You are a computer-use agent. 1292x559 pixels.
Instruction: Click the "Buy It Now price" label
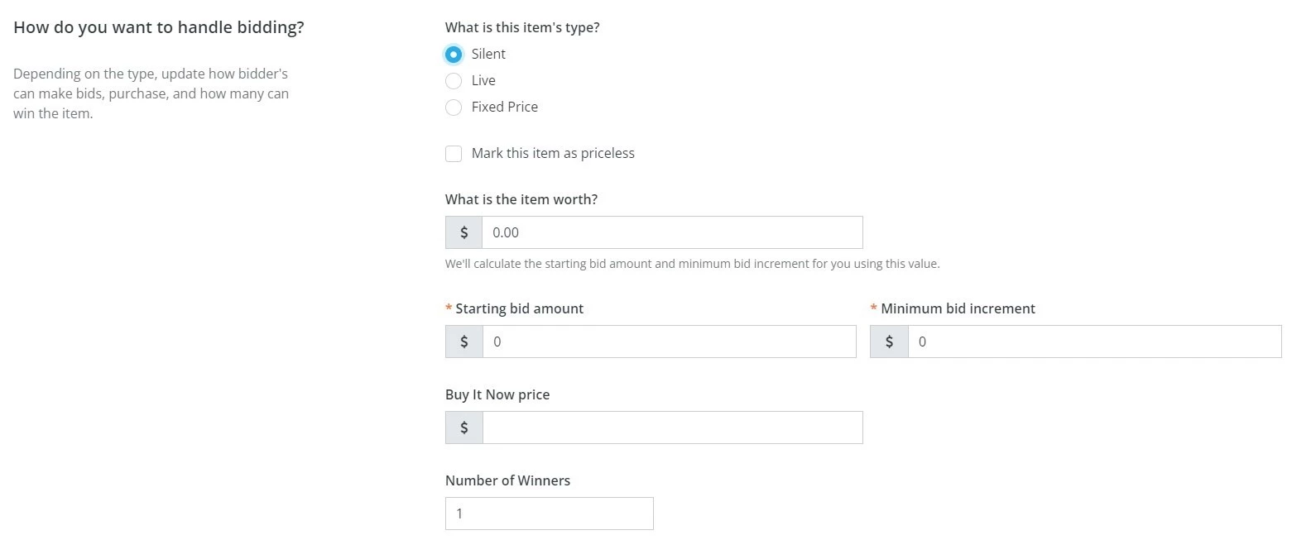[x=497, y=394]
